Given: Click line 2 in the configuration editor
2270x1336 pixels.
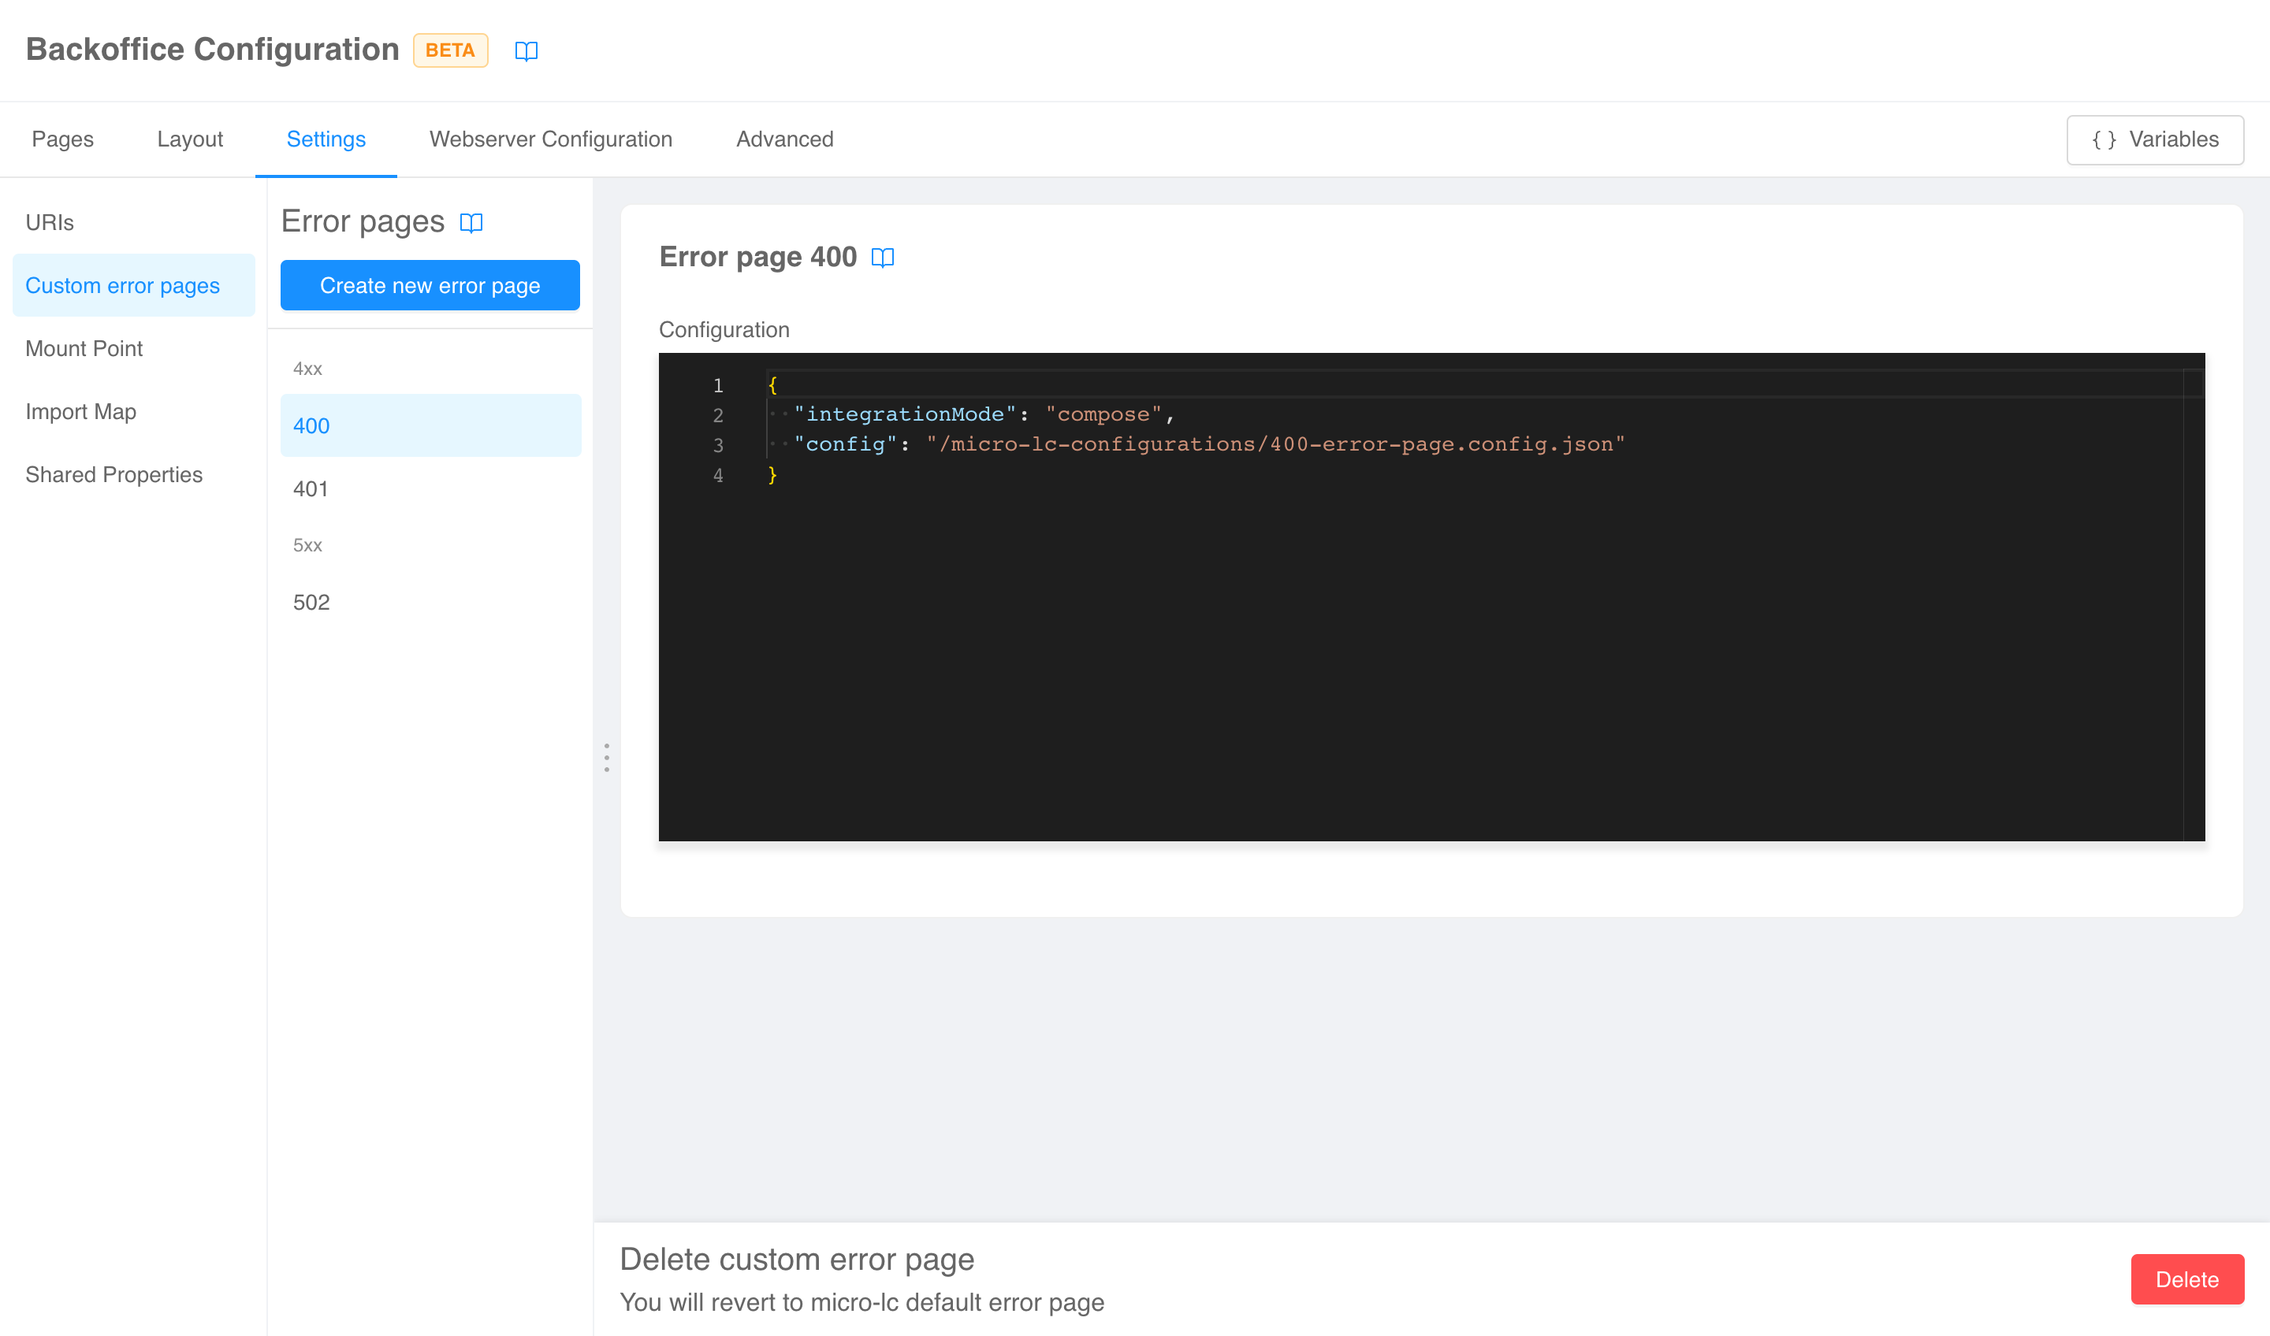Looking at the screenshot, I should 982,414.
